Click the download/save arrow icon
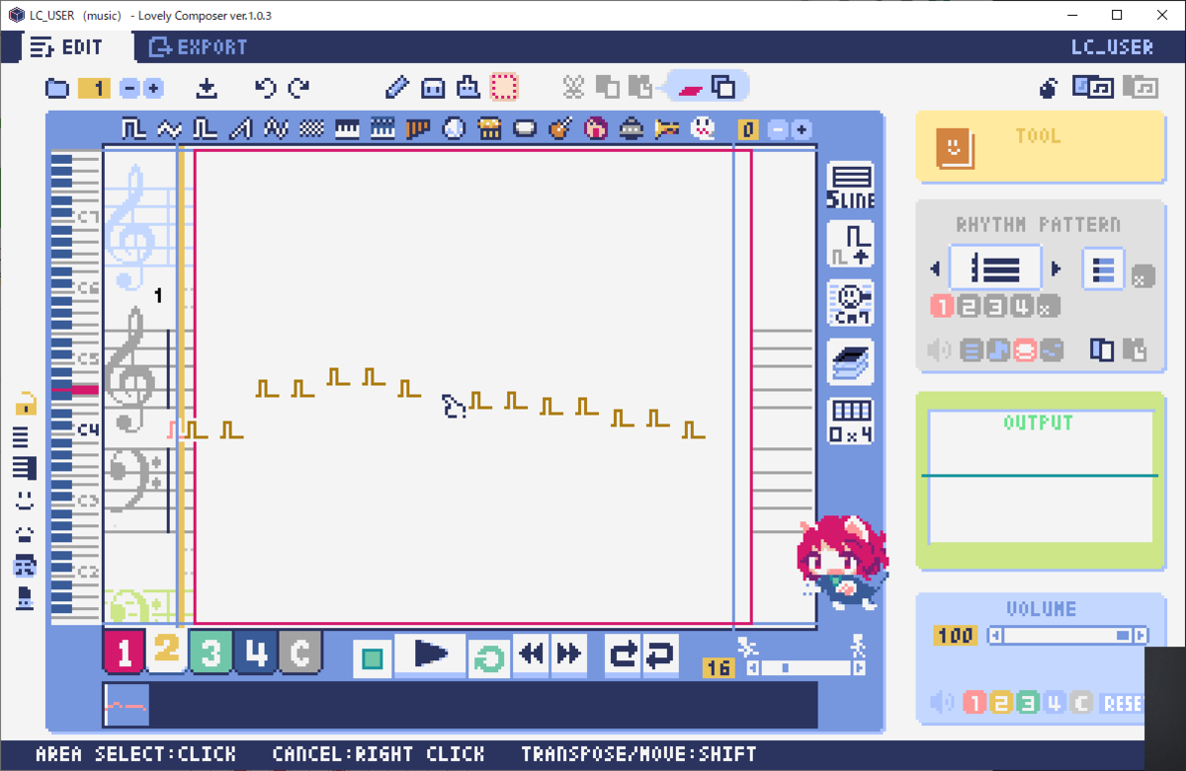 pyautogui.click(x=207, y=89)
